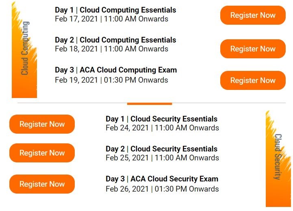This screenshot has height=211, width=293.
Task: Register for the ACA Cloud Security Exam
Action: coord(42,184)
